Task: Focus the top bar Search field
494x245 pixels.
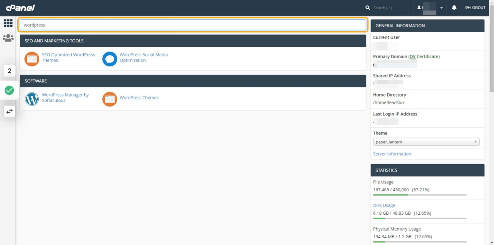Action: click(382, 8)
